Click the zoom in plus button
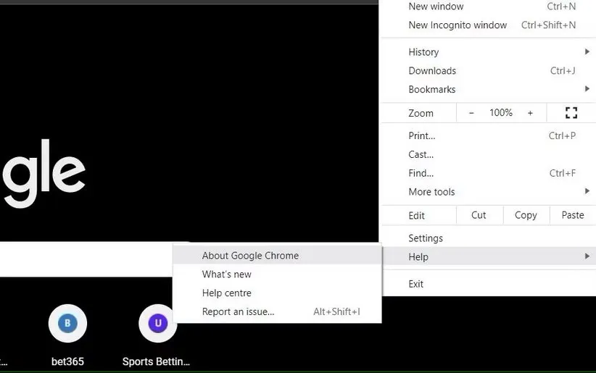596x373 pixels. (x=530, y=113)
